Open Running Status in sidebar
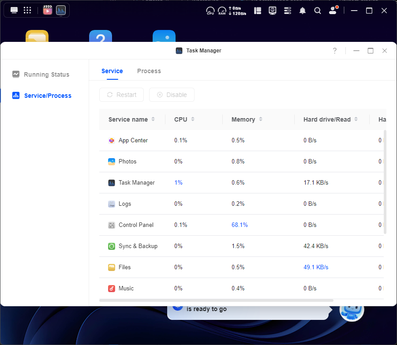 46,74
